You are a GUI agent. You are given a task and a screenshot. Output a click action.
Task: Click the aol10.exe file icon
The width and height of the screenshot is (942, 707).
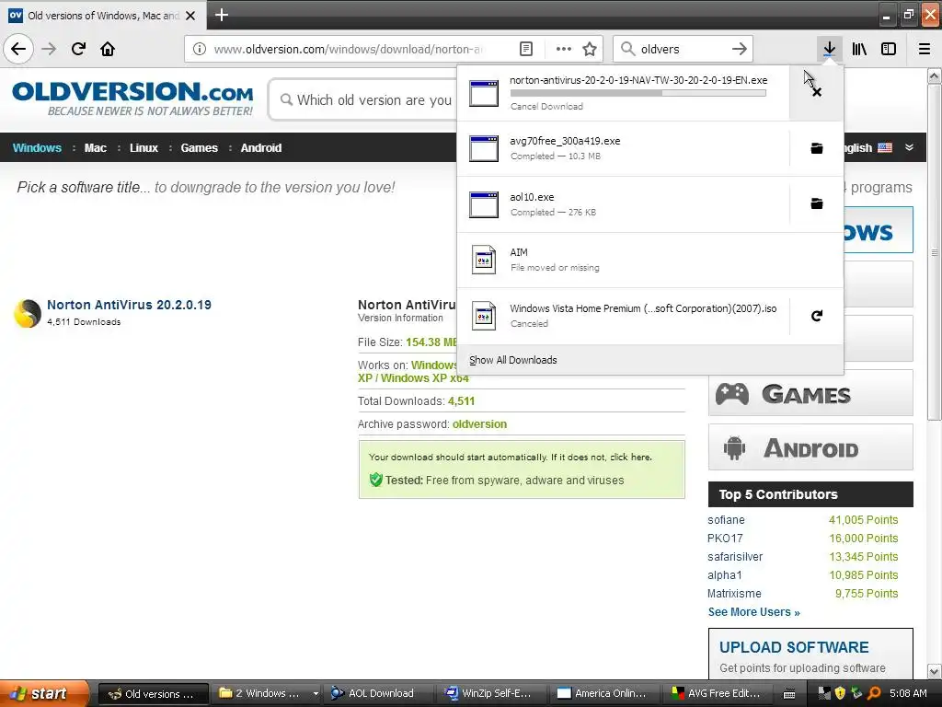click(484, 204)
